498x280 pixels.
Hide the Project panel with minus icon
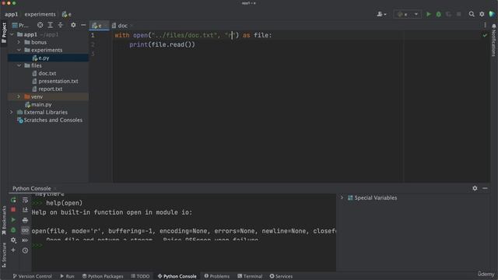coord(83,25)
